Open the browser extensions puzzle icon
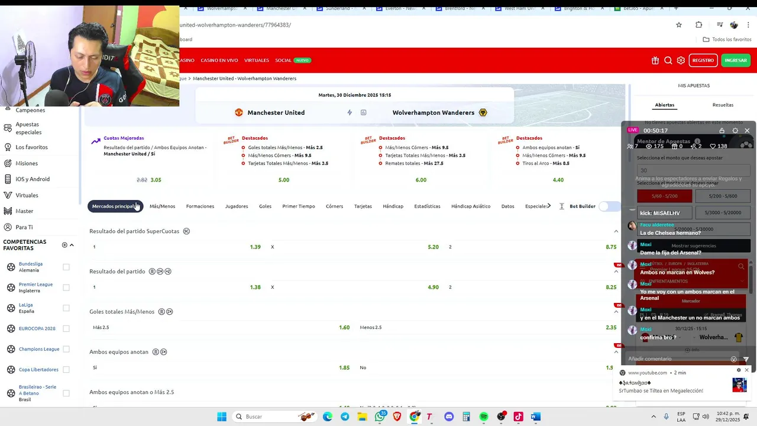This screenshot has height=426, width=757. 699,25
